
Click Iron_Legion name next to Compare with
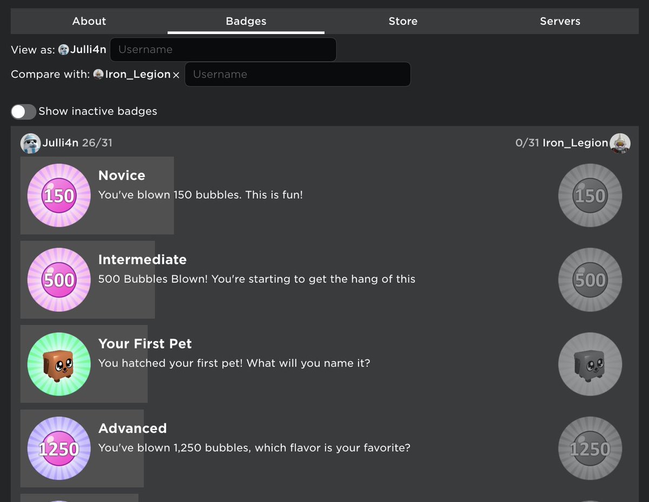[x=138, y=75]
